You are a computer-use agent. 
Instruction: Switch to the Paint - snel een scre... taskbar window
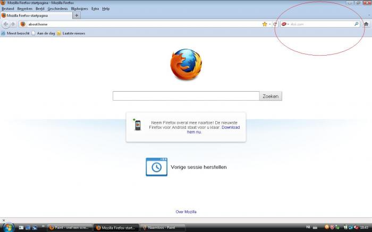click(69, 228)
